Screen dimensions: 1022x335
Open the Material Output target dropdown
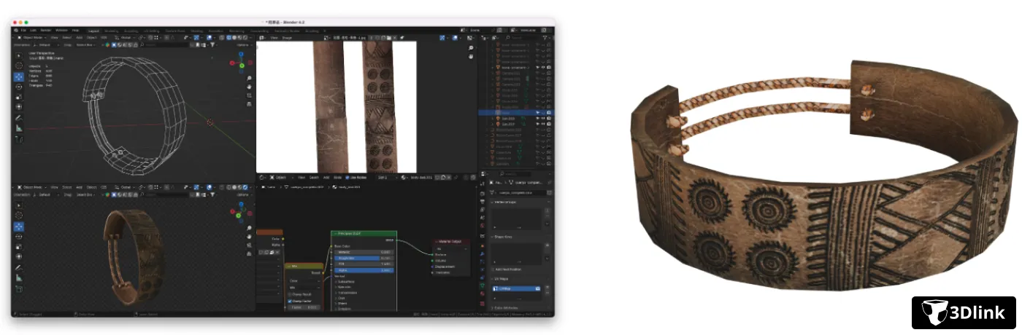451,248
